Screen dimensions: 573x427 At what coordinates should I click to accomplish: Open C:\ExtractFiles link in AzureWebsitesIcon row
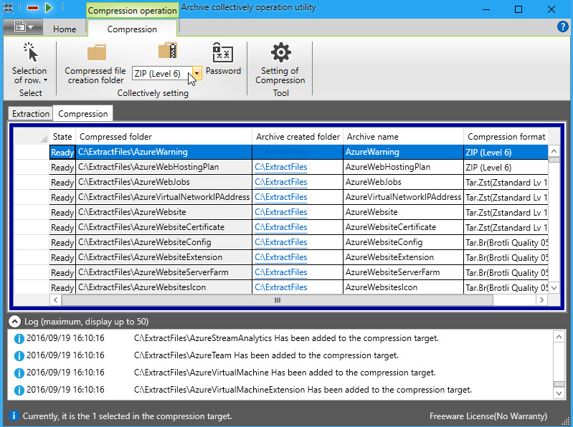281,287
